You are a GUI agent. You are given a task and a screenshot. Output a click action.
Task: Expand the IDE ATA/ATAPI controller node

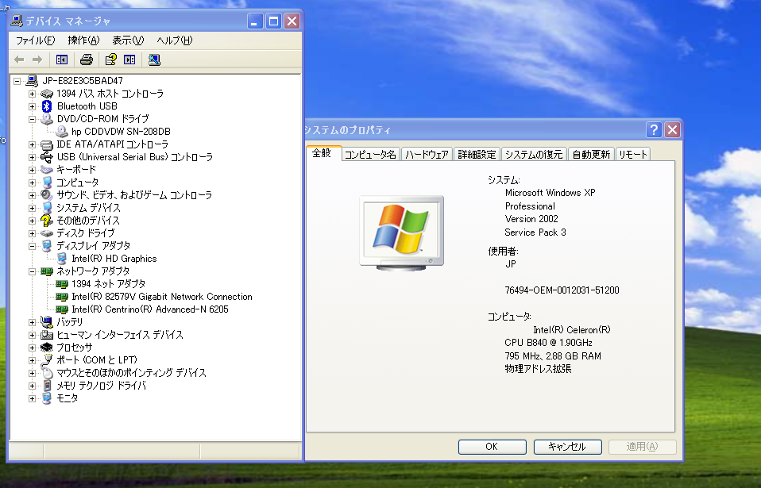tap(32, 144)
